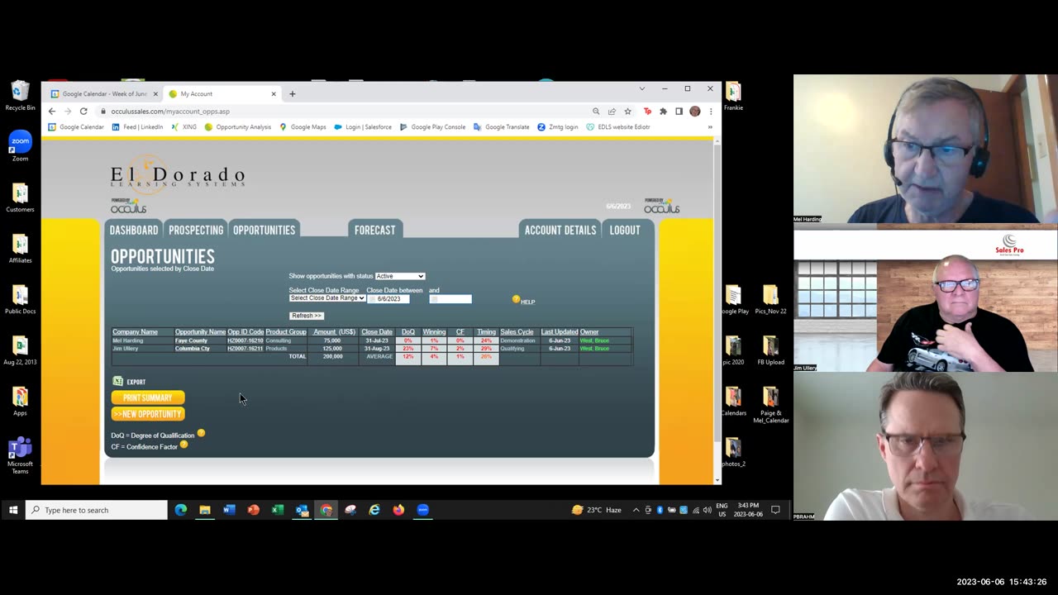Open Zoom from the taskbar
Screen dimensions: 1058x595
tap(423, 510)
